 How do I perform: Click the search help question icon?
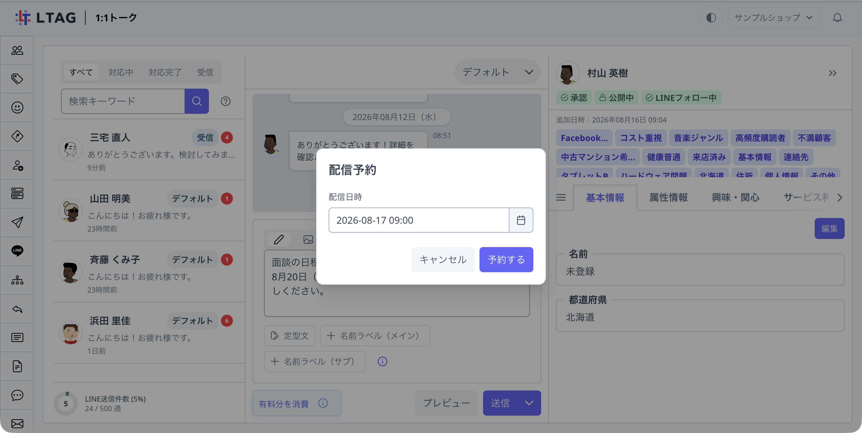point(226,101)
